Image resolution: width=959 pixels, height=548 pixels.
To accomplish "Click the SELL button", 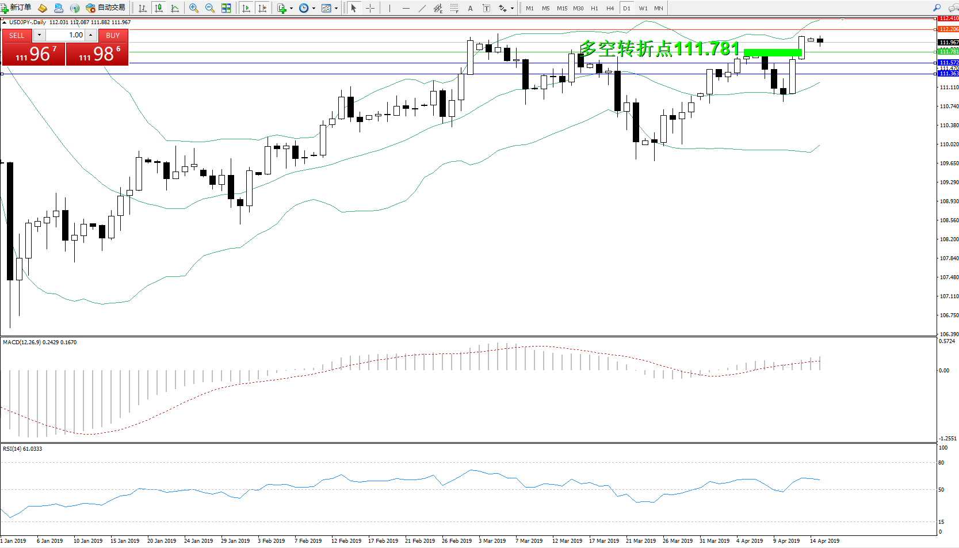I will 17,35.
